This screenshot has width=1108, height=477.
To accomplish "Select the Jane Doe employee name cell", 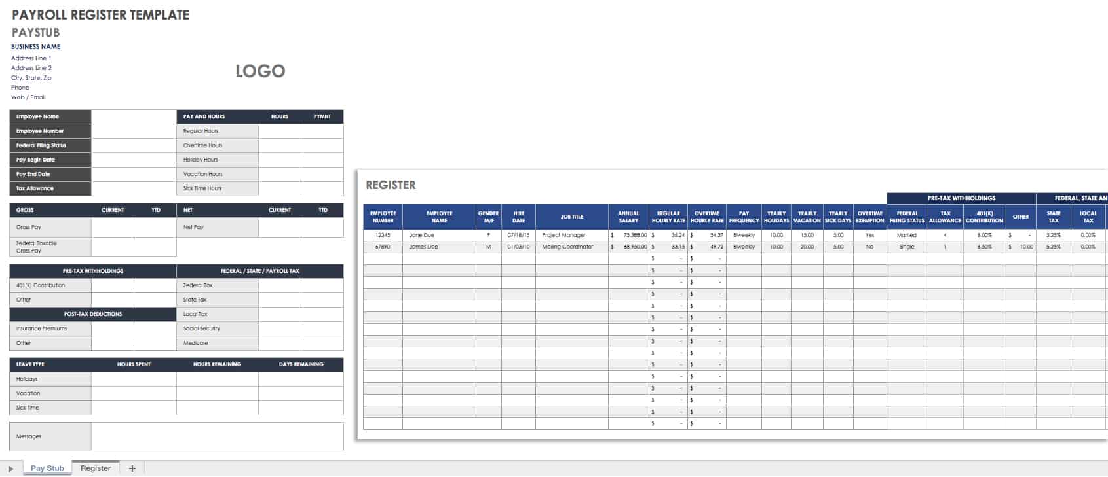I will coord(439,235).
